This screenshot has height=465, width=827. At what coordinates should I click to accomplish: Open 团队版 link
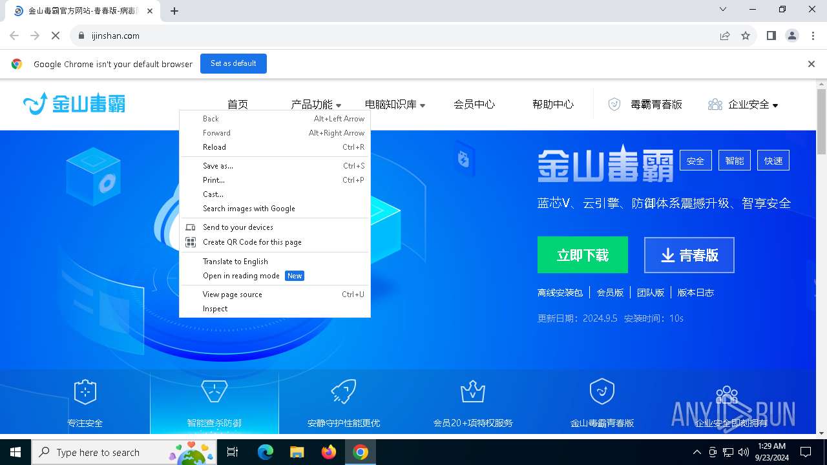pos(651,293)
